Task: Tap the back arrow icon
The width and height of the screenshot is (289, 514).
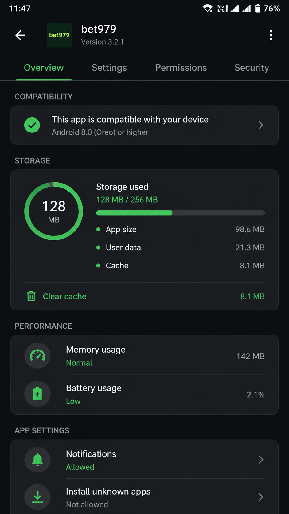Action: pos(20,35)
